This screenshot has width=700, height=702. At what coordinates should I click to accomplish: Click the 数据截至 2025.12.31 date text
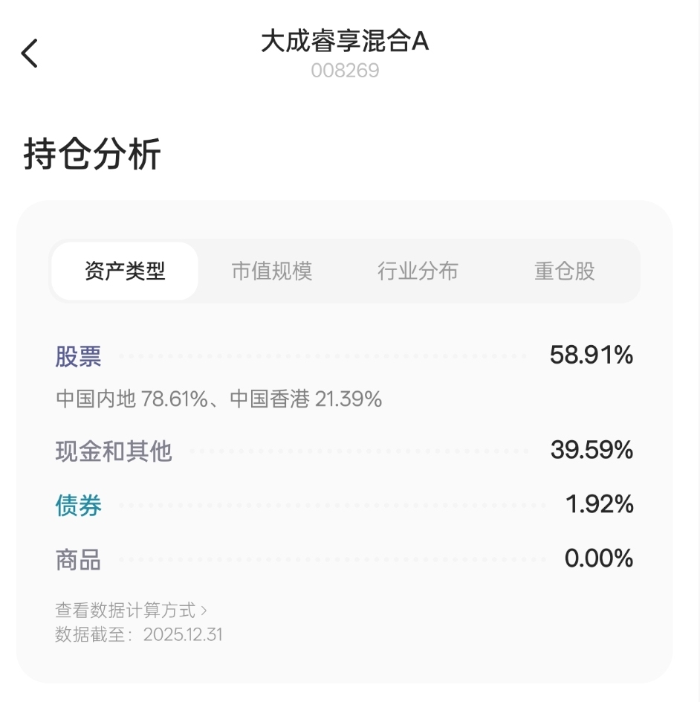point(139,634)
